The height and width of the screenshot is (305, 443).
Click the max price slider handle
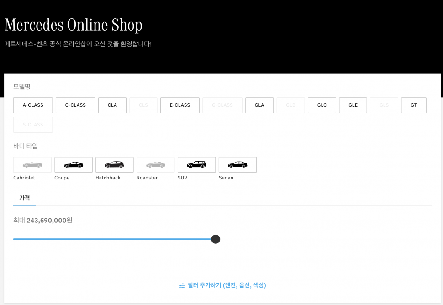pos(216,239)
